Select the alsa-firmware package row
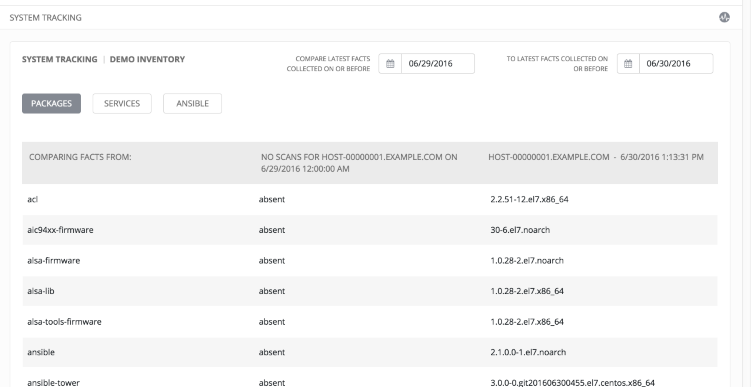751x387 pixels. [x=54, y=261]
